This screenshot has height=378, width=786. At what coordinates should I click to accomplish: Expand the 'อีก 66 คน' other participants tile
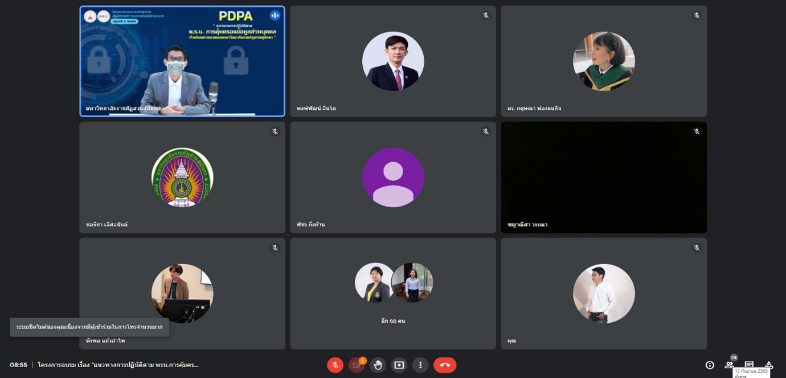pyautogui.click(x=393, y=293)
